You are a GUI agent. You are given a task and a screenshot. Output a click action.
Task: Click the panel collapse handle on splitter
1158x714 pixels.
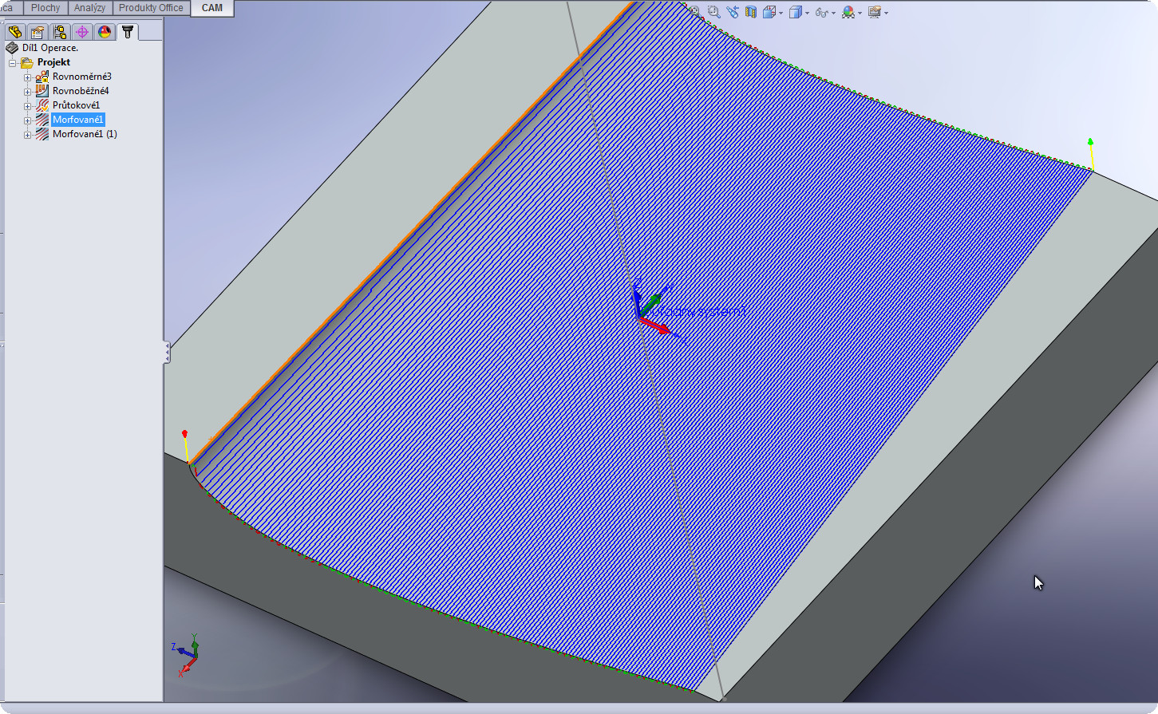[x=167, y=353]
